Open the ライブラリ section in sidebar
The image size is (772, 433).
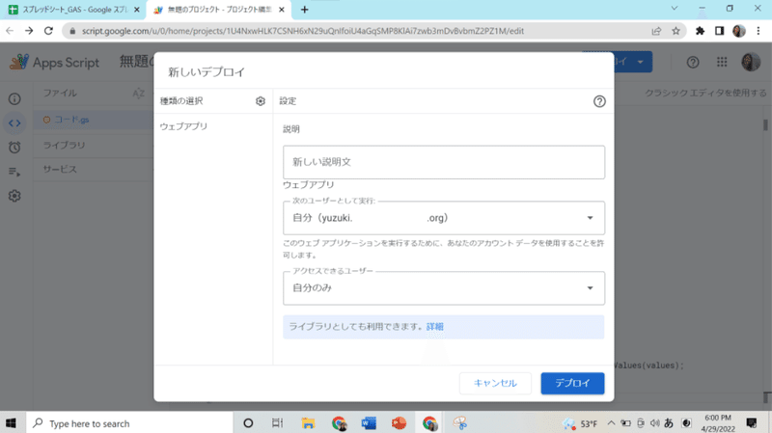(x=64, y=146)
